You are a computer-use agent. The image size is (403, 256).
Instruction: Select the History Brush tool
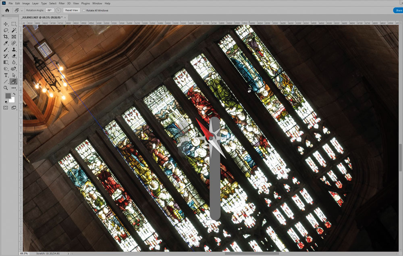point(6,56)
